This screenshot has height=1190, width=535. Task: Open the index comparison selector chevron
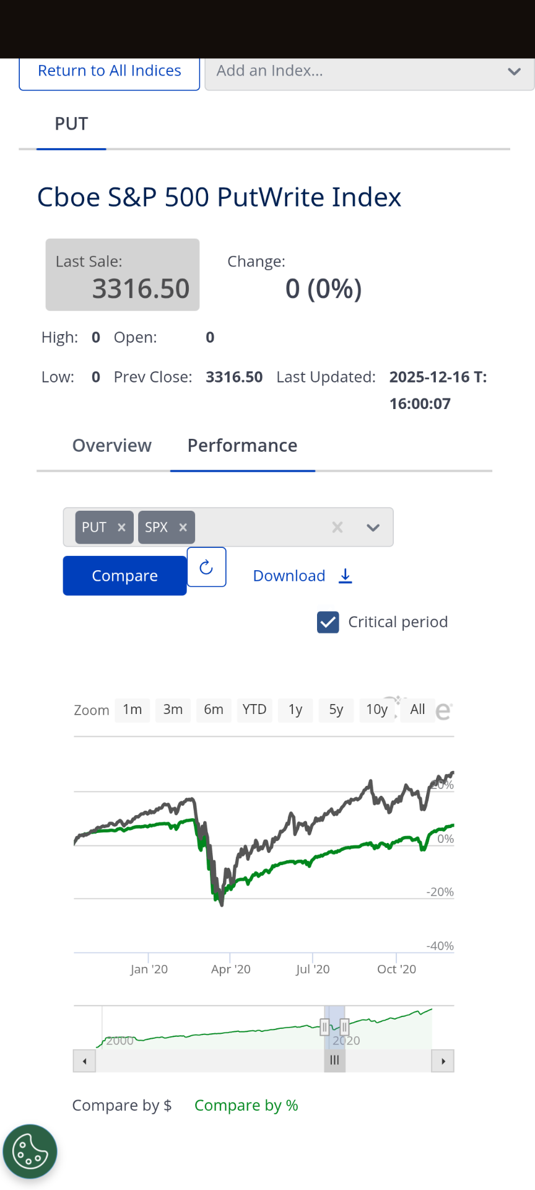pos(373,527)
